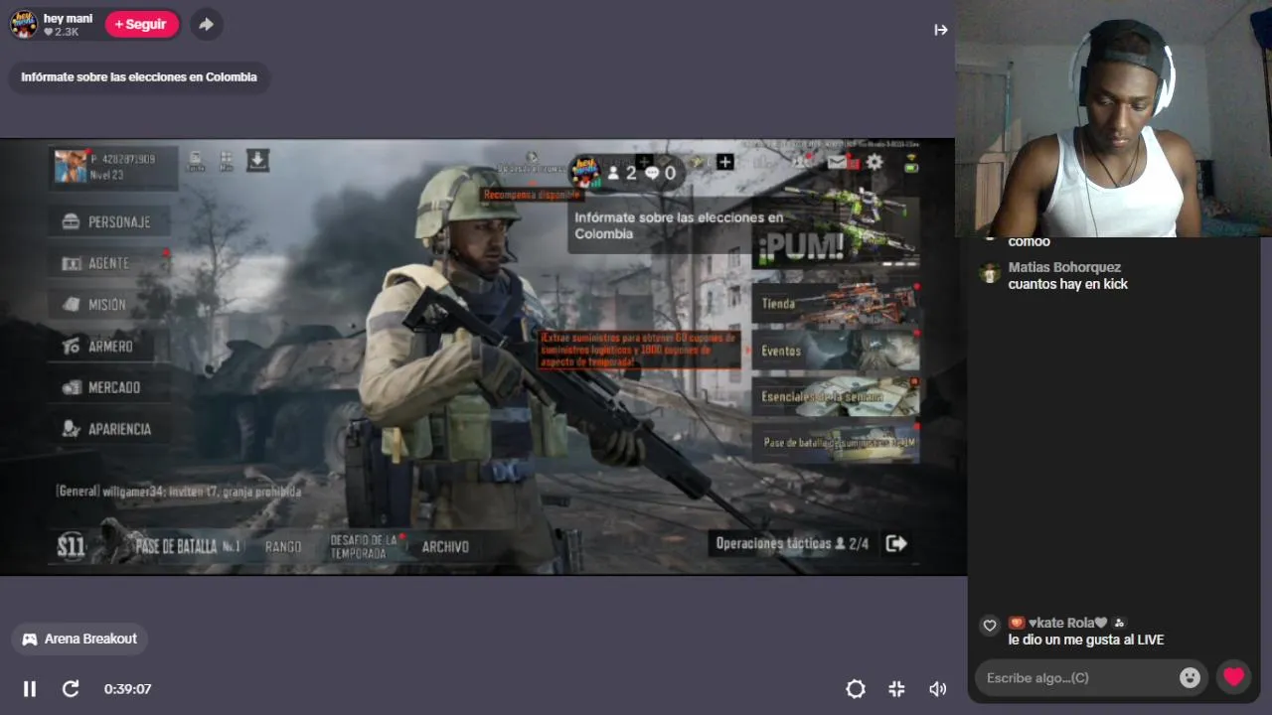Open the emoji picker in chat
This screenshot has width=1272, height=715.
[x=1190, y=677]
